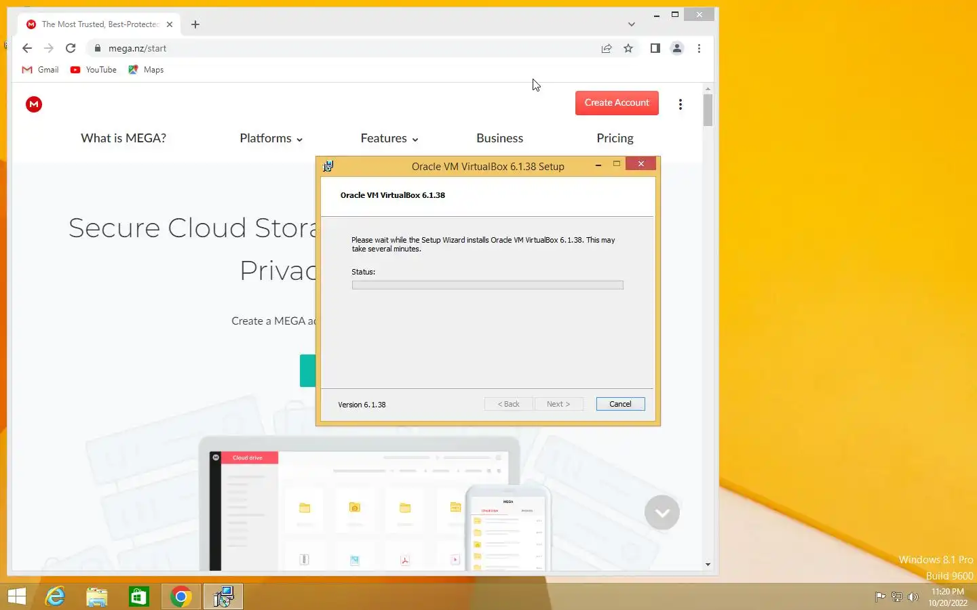Screen dimensions: 977x610
Task: Open Maps bookmark
Action: coord(146,70)
